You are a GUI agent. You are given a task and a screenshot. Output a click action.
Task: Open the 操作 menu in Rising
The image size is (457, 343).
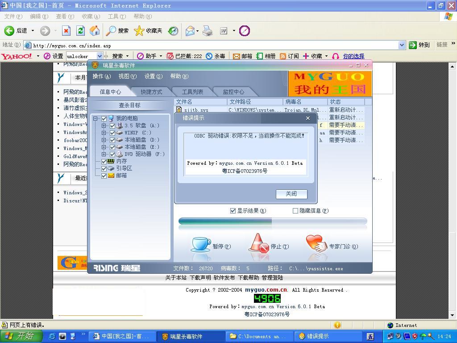102,76
